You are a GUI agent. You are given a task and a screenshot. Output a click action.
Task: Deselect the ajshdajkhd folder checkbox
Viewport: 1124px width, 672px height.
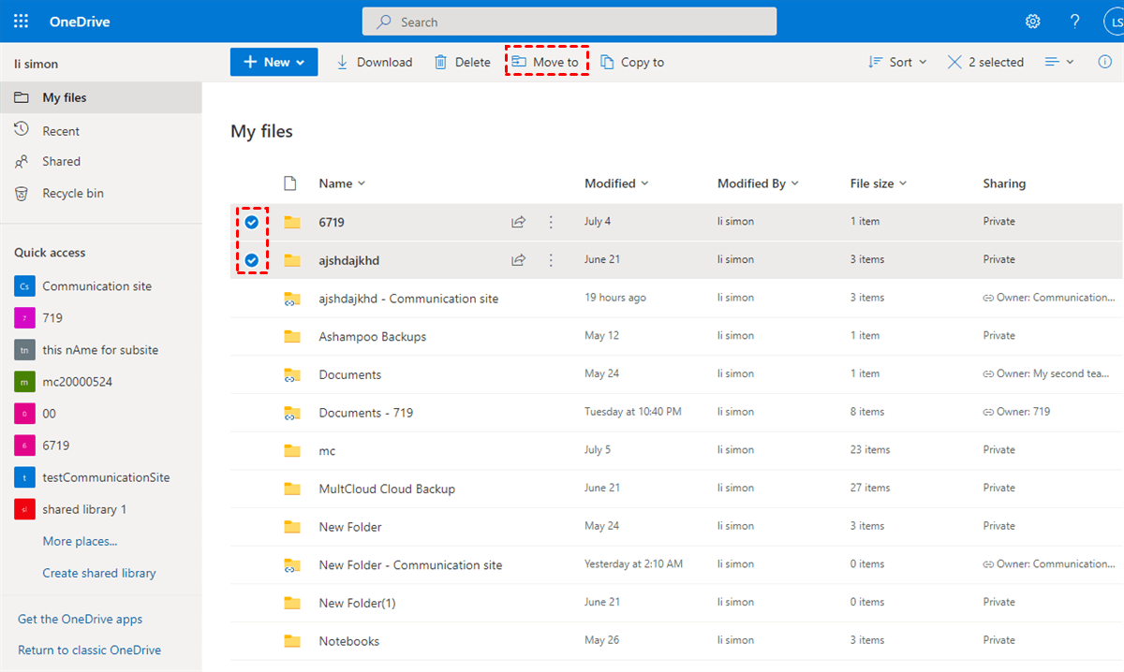click(251, 260)
